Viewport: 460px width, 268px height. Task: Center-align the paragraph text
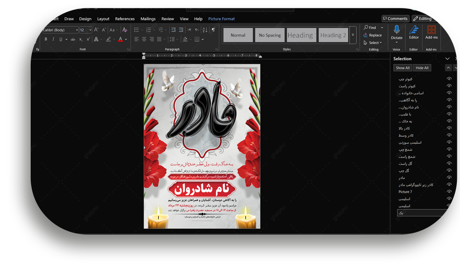point(144,39)
